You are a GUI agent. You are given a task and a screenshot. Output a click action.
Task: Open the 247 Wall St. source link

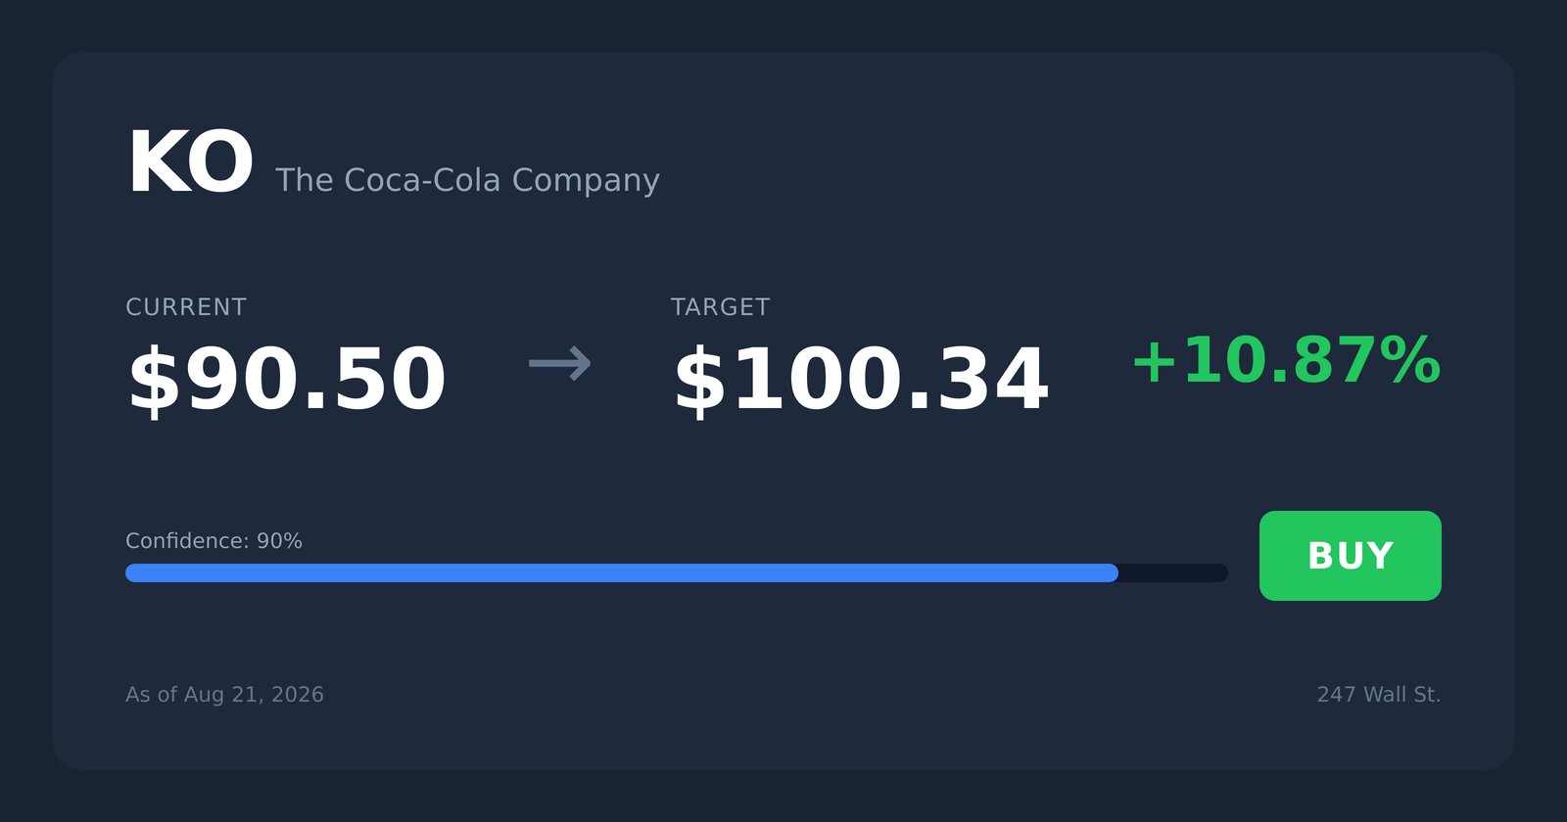1378,695
